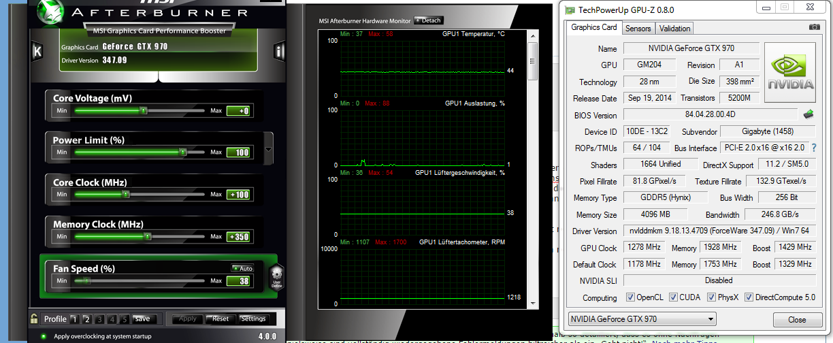The image size is (833, 343).
Task: Toggle Auto fan speed mode
Action: point(242,268)
